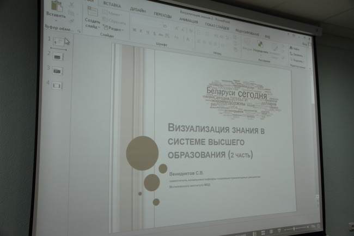Open the Change Case (Aa) dropdown

(177, 37)
